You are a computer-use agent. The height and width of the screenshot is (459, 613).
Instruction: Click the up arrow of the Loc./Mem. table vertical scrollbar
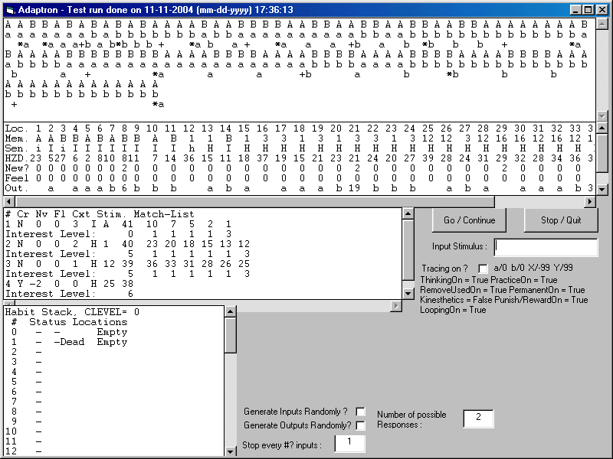pyautogui.click(x=602, y=129)
